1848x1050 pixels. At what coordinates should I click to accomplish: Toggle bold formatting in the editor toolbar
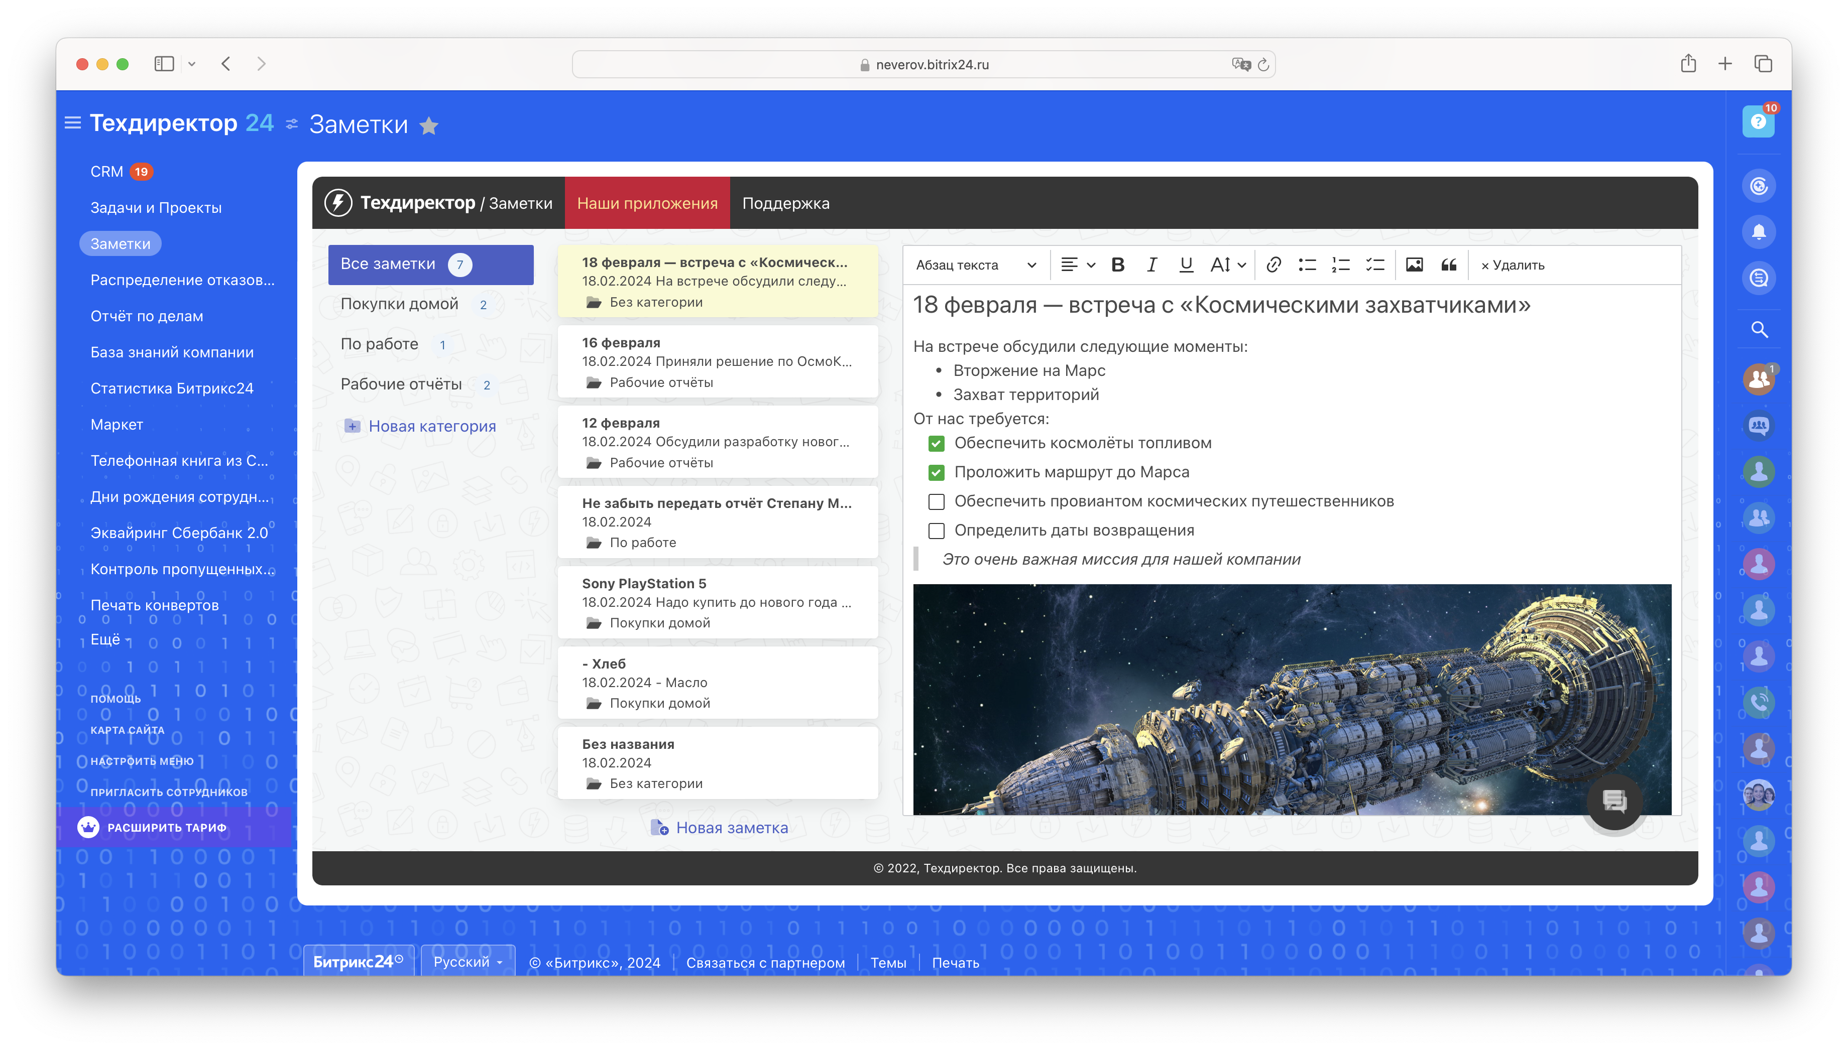pos(1118,265)
